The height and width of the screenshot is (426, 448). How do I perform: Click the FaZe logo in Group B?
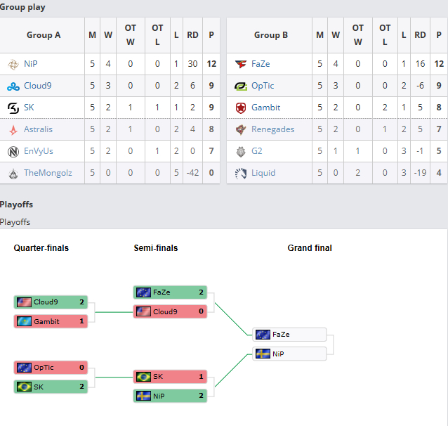241,64
